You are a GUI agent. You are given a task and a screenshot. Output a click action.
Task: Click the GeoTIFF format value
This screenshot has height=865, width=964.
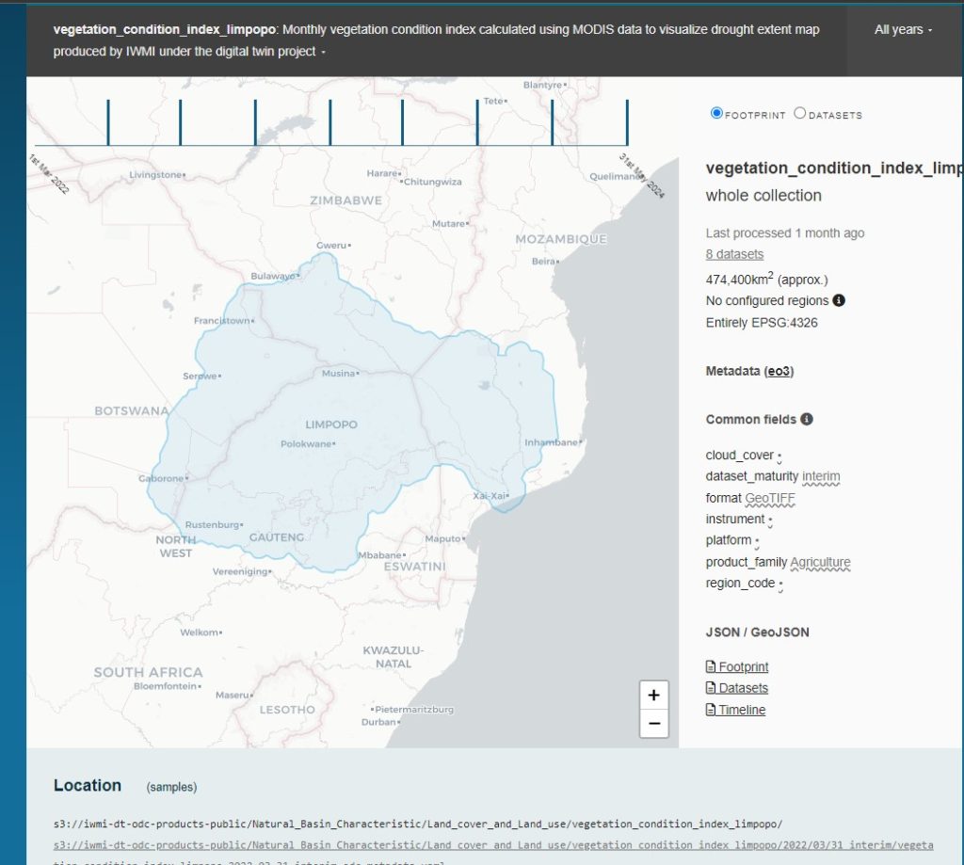[770, 498]
